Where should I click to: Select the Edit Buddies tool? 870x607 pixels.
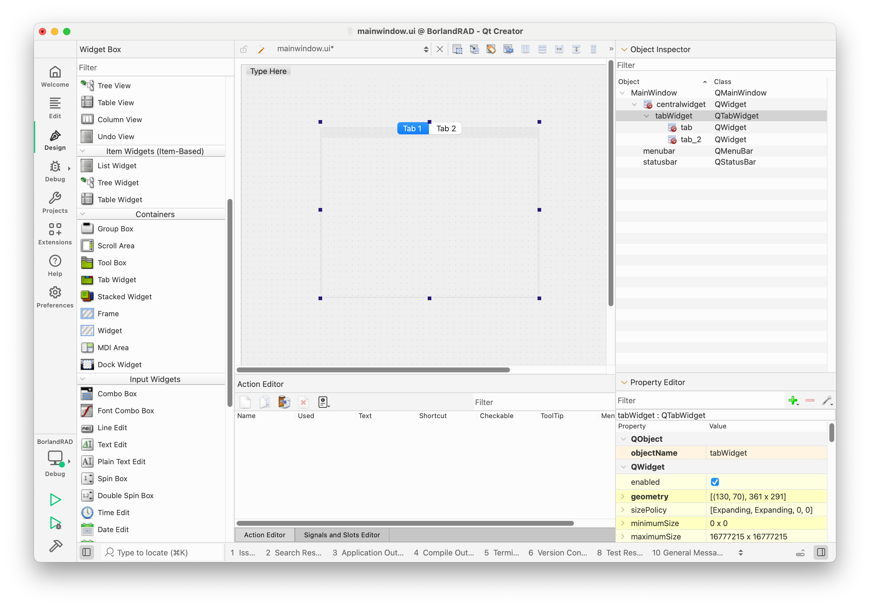(491, 49)
